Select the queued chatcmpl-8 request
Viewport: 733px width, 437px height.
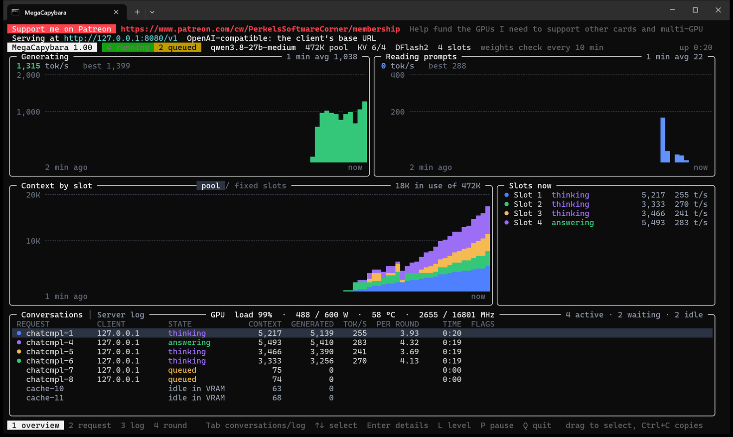[x=362, y=380]
